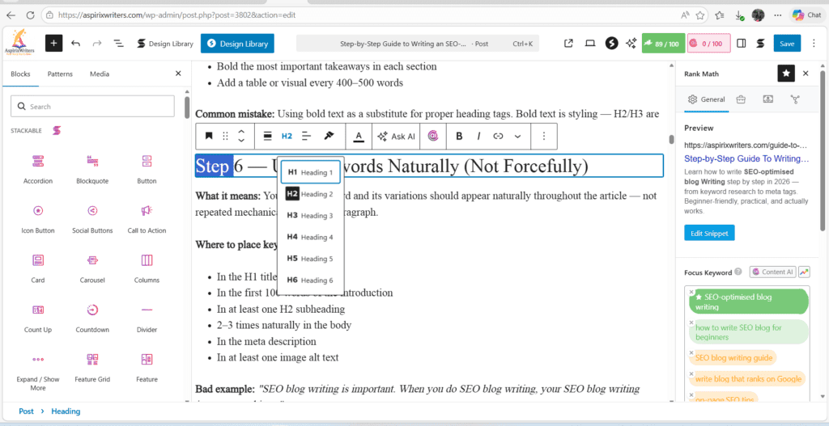This screenshot has height=426, width=829.
Task: Open Content AI score 0 / 100
Action: [x=708, y=44]
